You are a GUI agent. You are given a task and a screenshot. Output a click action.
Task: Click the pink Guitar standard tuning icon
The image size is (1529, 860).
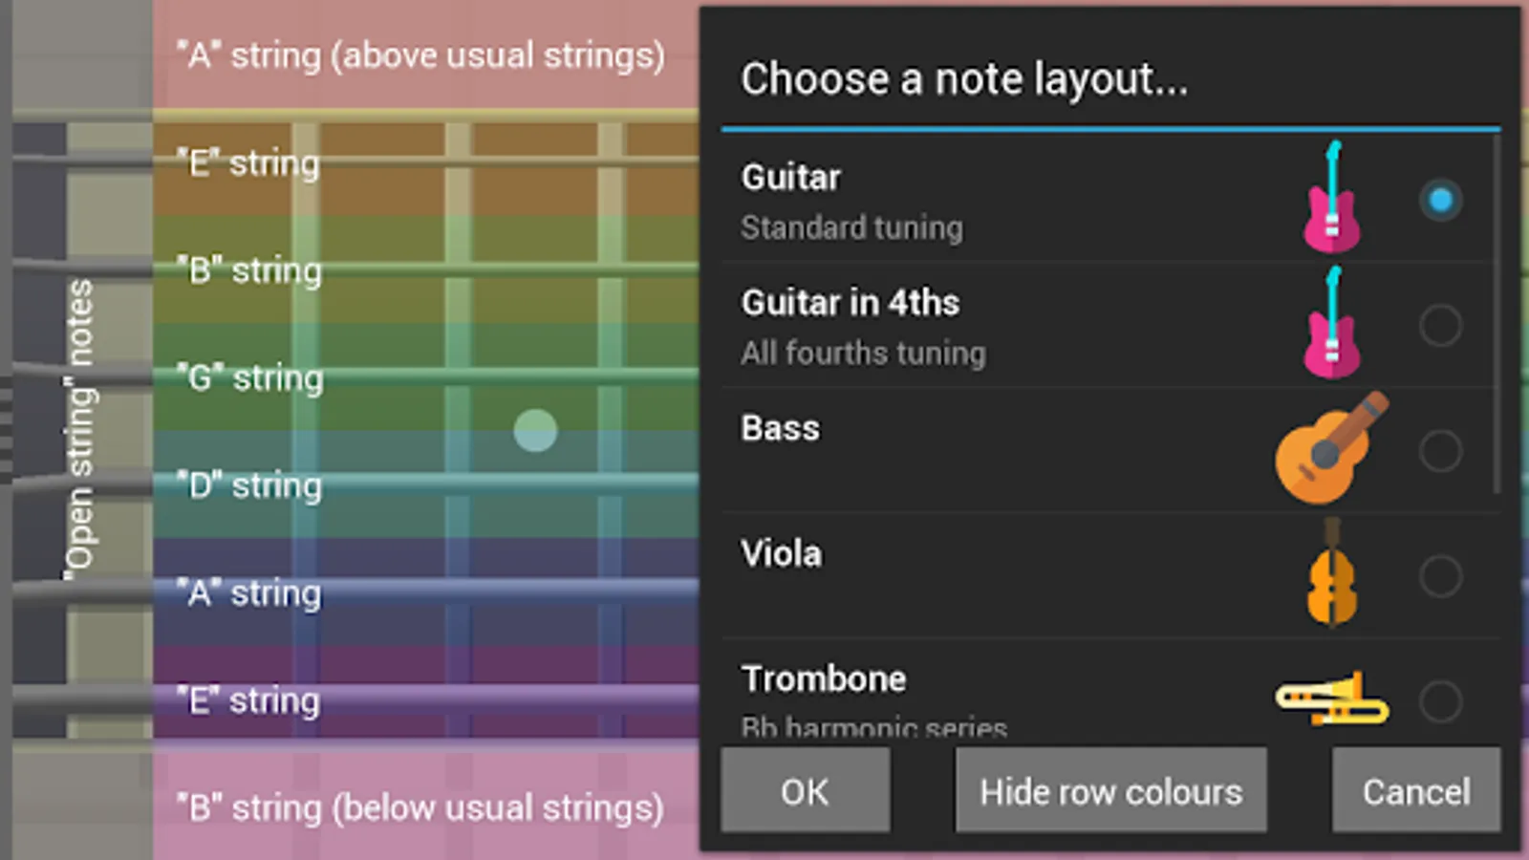(x=1332, y=199)
